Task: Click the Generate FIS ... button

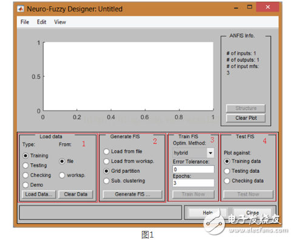Action: (132, 194)
